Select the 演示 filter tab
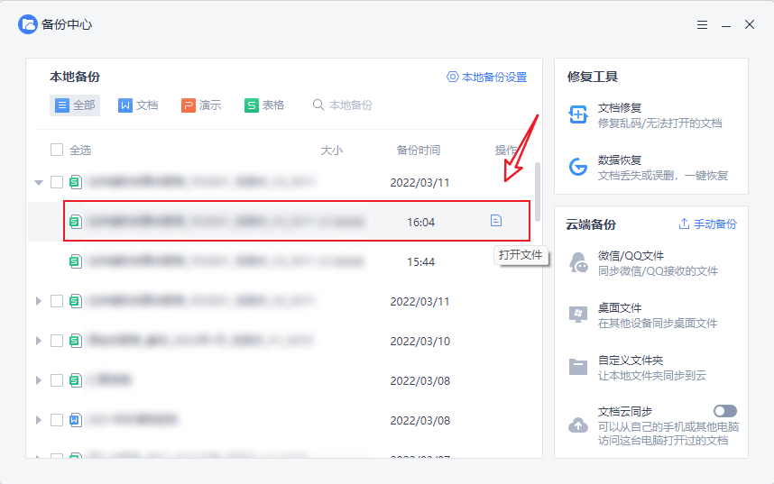 201,105
